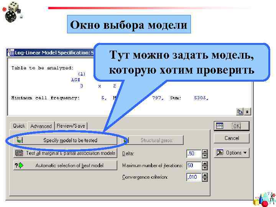Collapse the summary panel with the arrow icon
Image resolution: width=276 pixels, height=207 pixels.
[x=247, y=112]
